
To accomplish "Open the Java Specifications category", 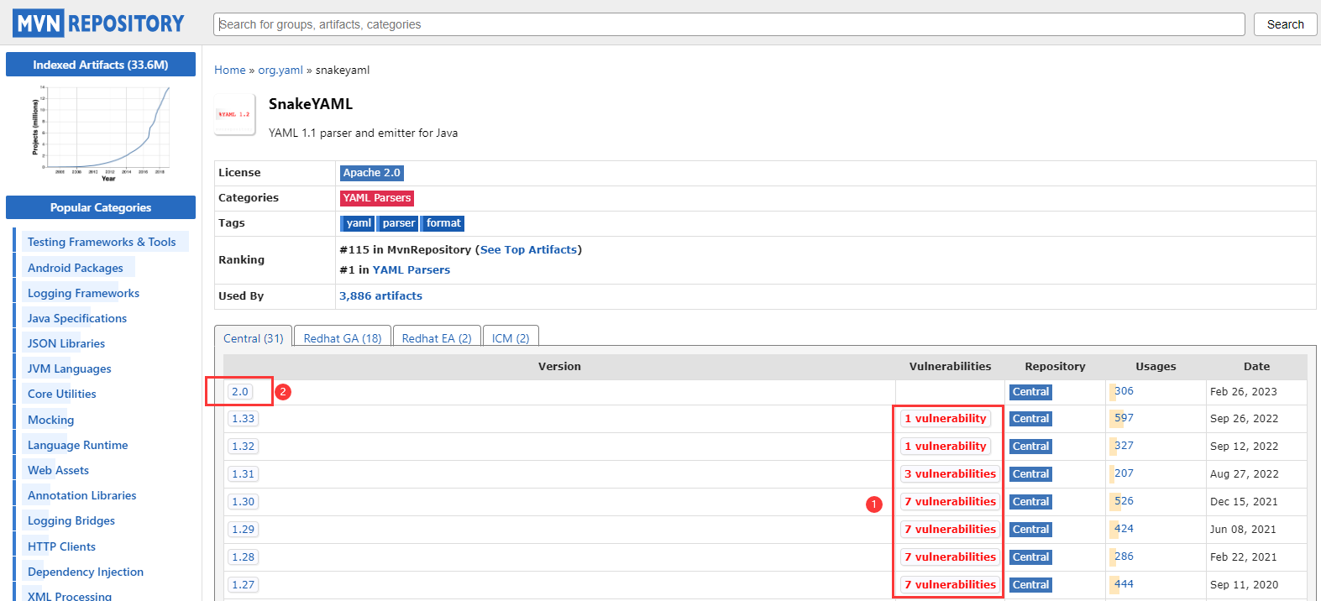I will click(x=77, y=318).
